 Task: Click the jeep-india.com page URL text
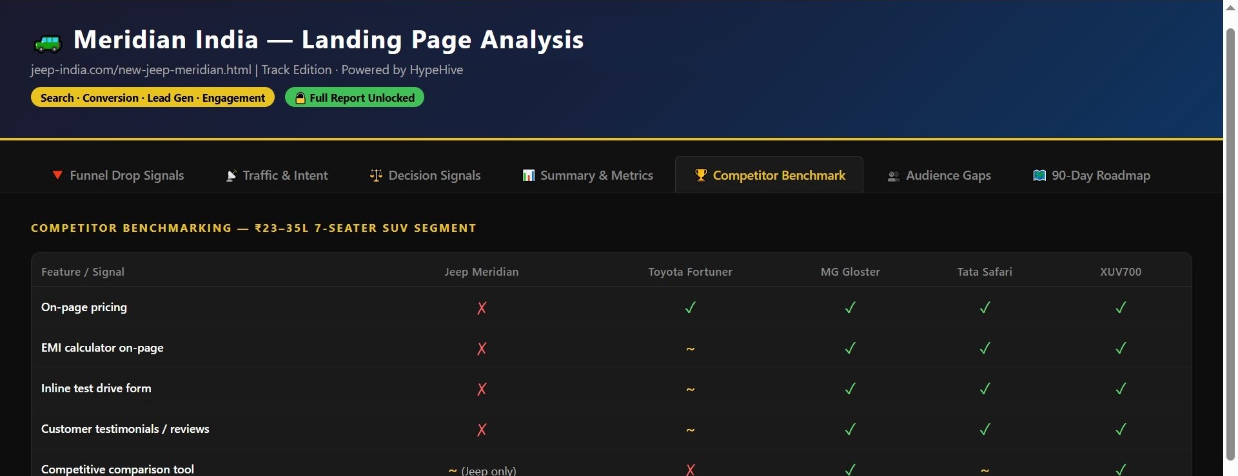[x=141, y=70]
